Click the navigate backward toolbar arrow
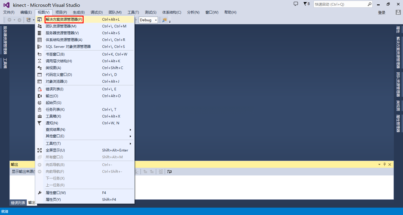 coord(9,20)
